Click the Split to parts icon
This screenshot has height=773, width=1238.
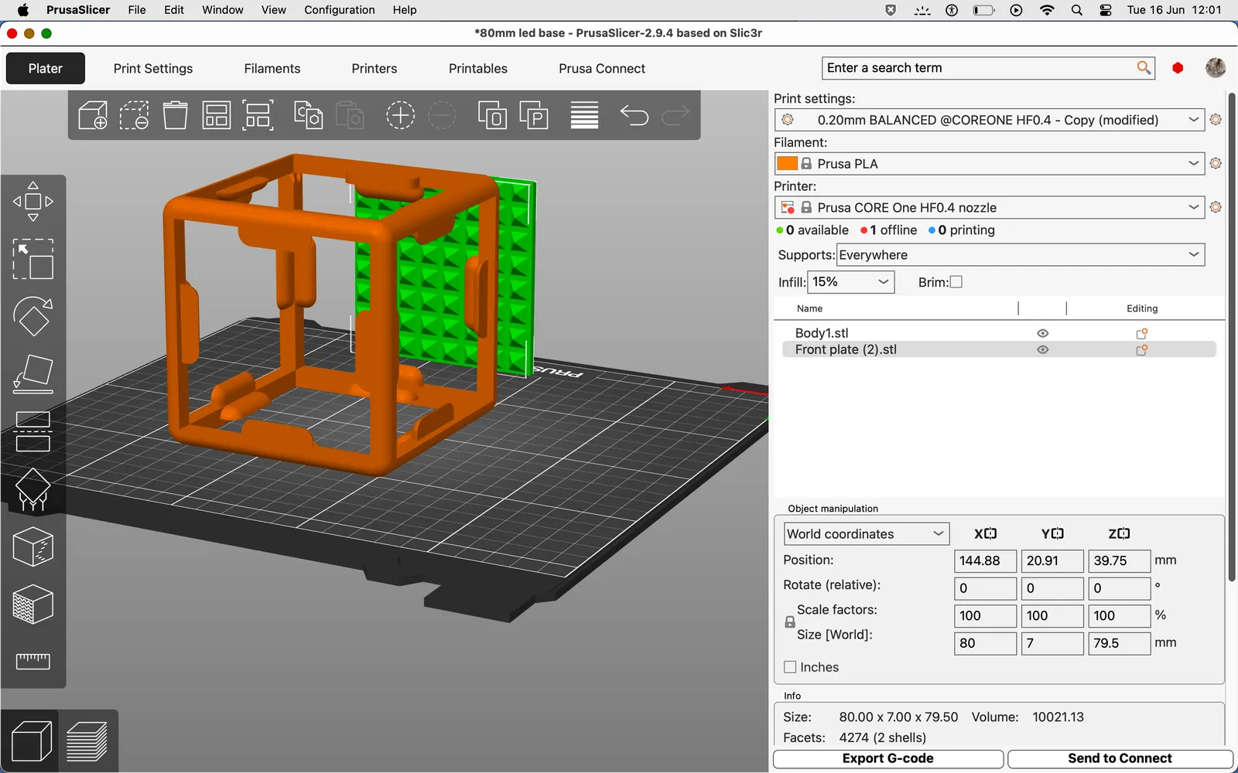tap(534, 116)
